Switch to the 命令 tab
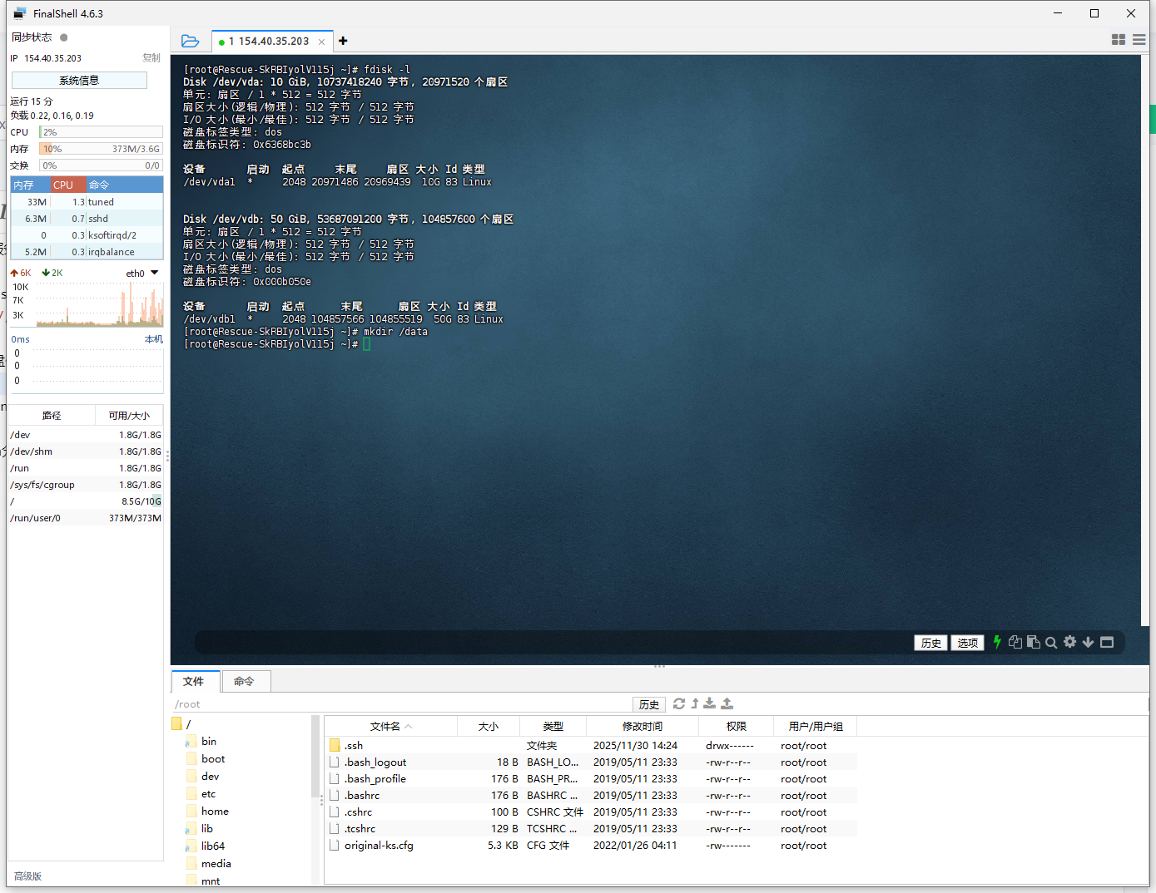The width and height of the screenshot is (1156, 893). [x=244, y=681]
